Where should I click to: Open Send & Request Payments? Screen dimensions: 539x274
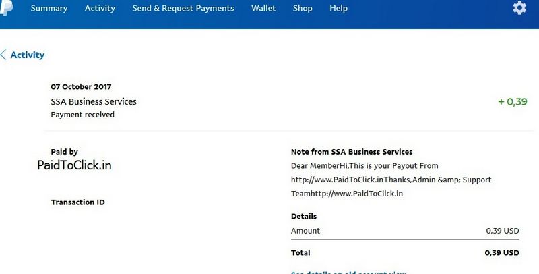point(183,9)
